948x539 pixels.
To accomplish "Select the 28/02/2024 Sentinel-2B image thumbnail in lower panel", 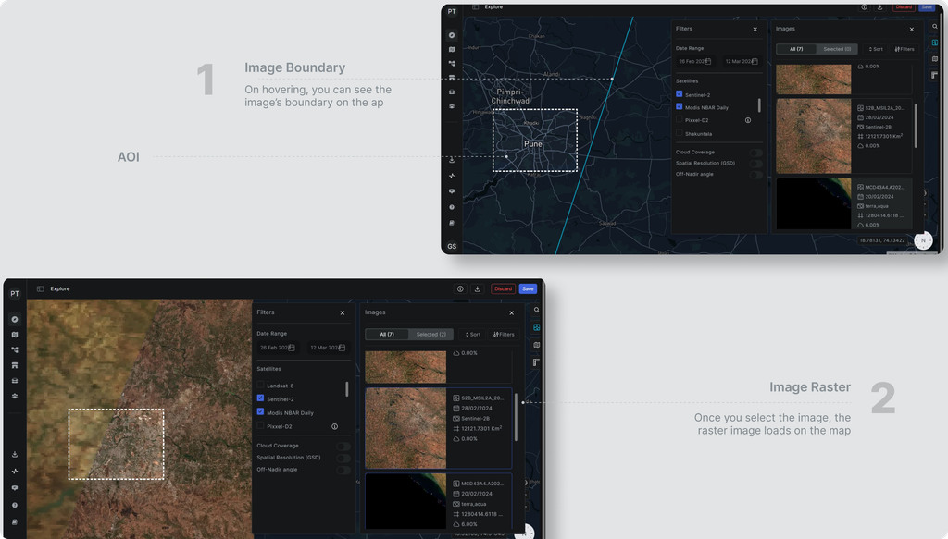I will [405, 428].
